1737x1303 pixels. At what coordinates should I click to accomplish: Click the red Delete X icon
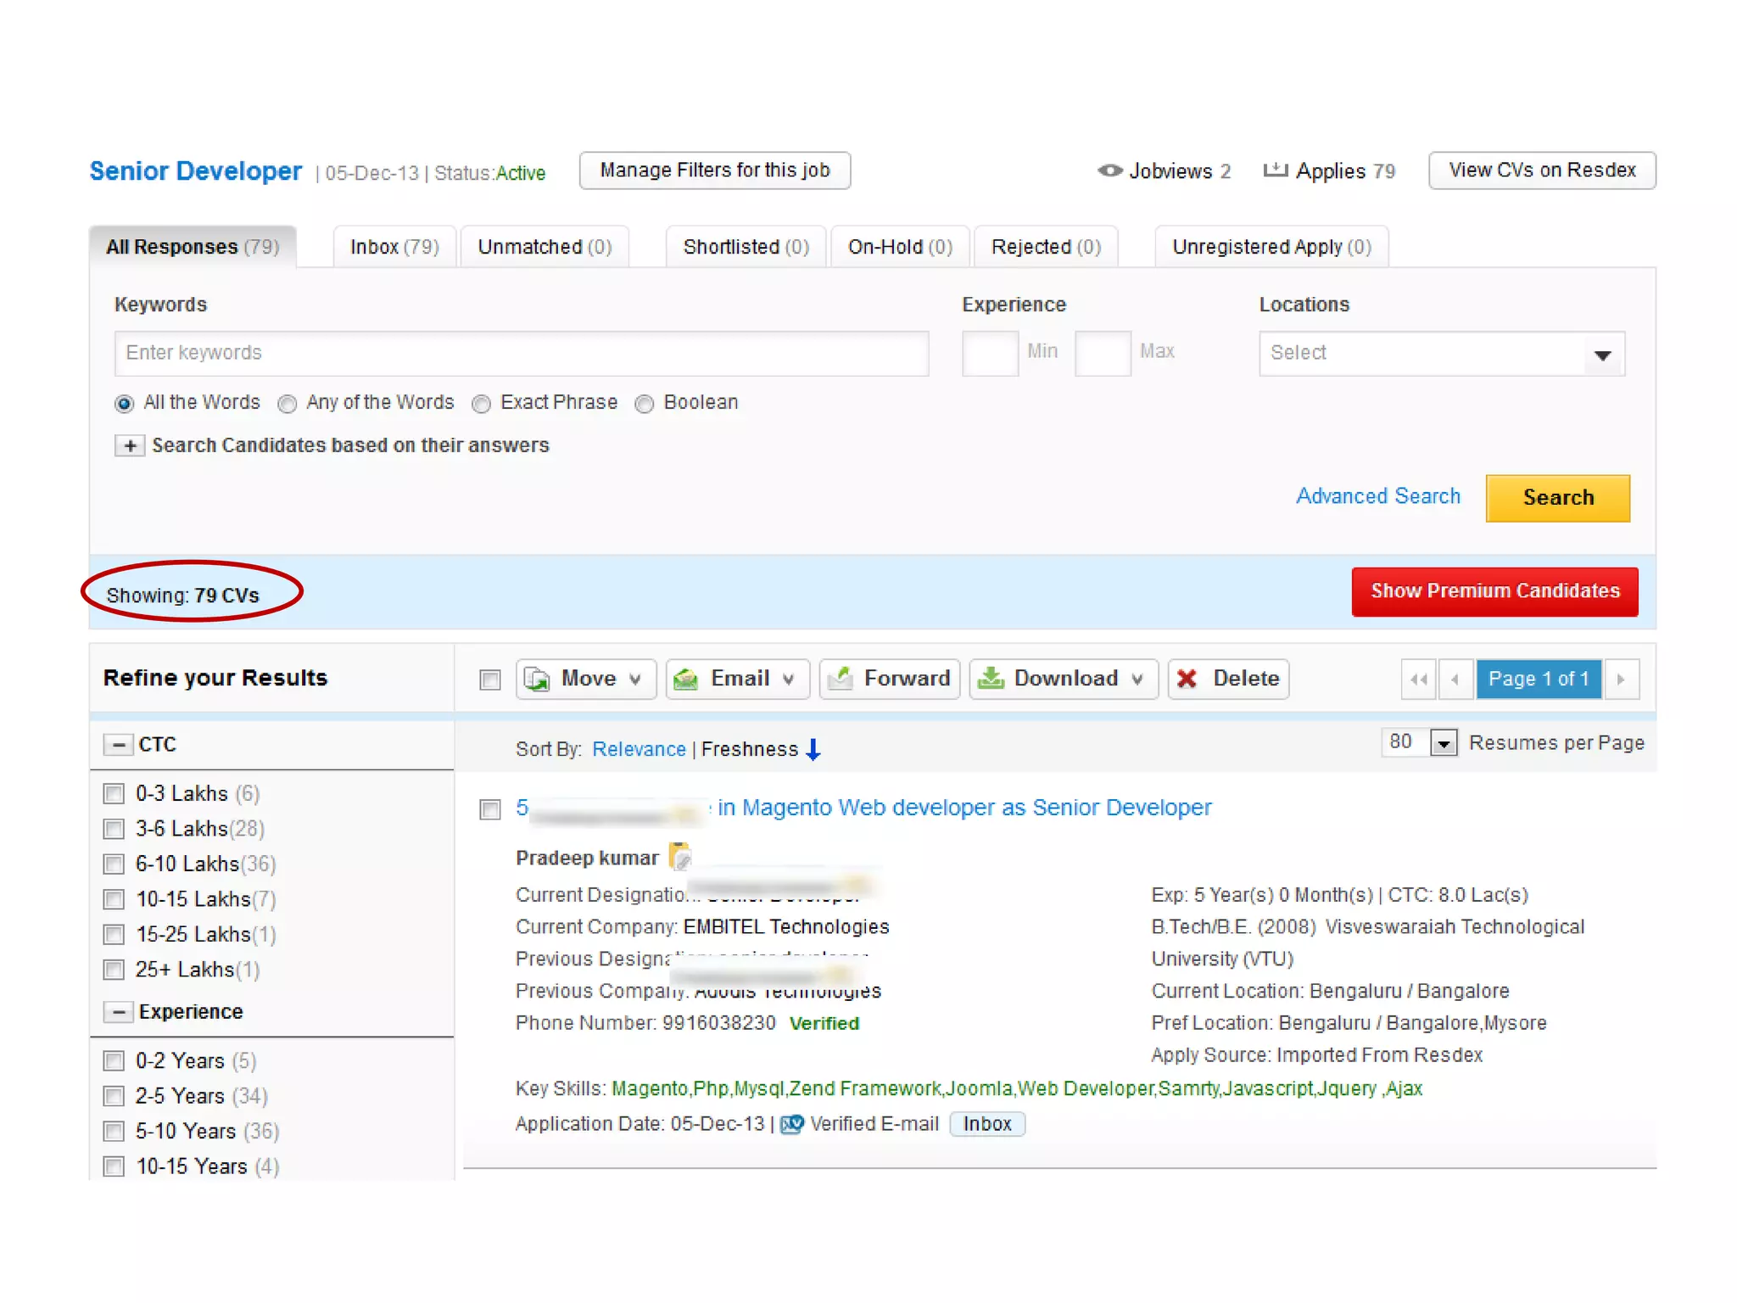pos(1187,679)
